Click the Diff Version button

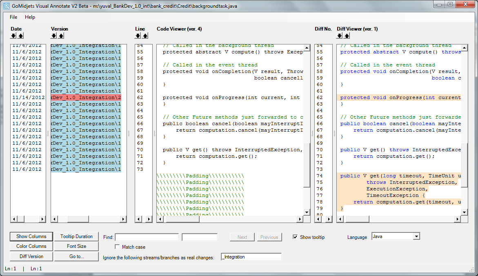coord(31,256)
